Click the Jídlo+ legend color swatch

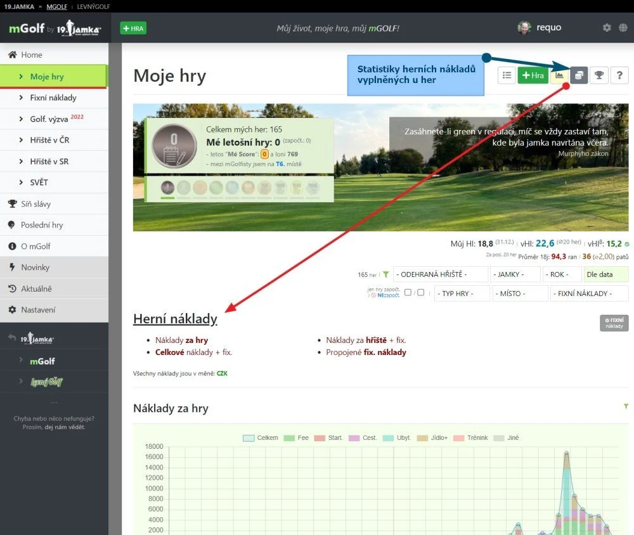[422, 438]
